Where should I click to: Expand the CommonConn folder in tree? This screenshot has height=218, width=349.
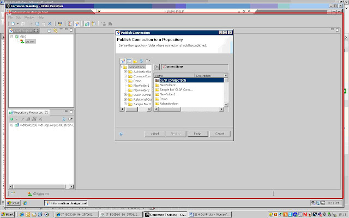[x=125, y=76]
